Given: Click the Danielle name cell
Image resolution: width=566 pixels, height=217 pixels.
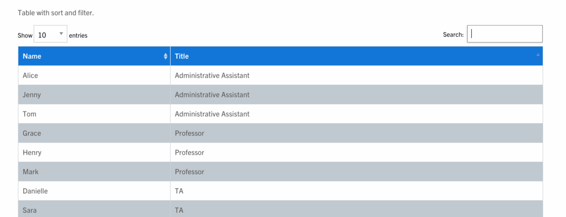Looking at the screenshot, I should [x=35, y=191].
